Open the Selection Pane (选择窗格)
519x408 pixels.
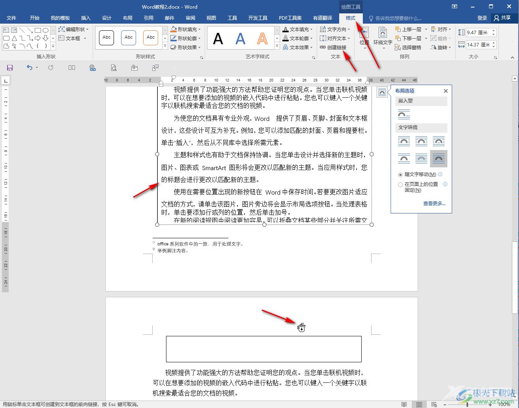pyautogui.click(x=408, y=47)
